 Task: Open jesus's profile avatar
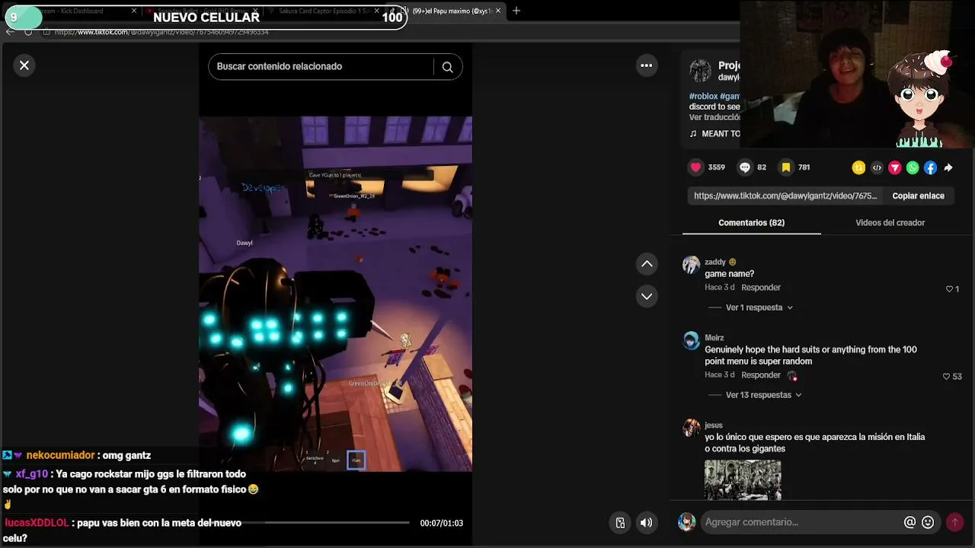(x=691, y=428)
